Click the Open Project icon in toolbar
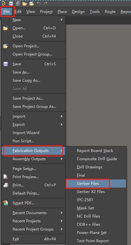 [x=32, y=3]
